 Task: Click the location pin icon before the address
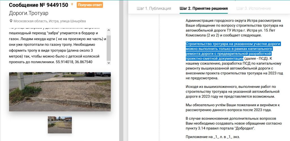coord(11,21)
